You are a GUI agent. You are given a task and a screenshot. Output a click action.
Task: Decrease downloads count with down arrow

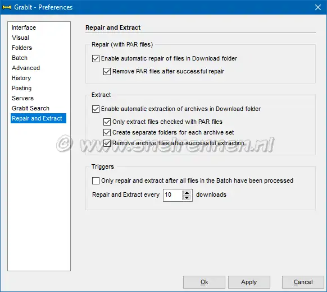pos(187,198)
